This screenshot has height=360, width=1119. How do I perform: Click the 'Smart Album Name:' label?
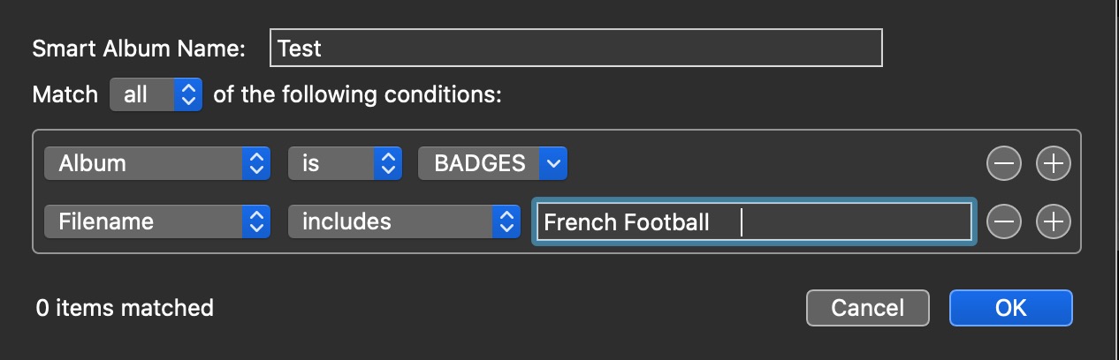click(139, 49)
